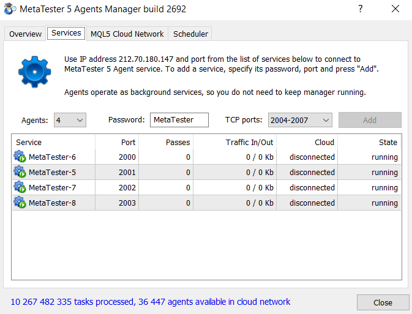Click the cloud network tasks processed link

(151, 302)
